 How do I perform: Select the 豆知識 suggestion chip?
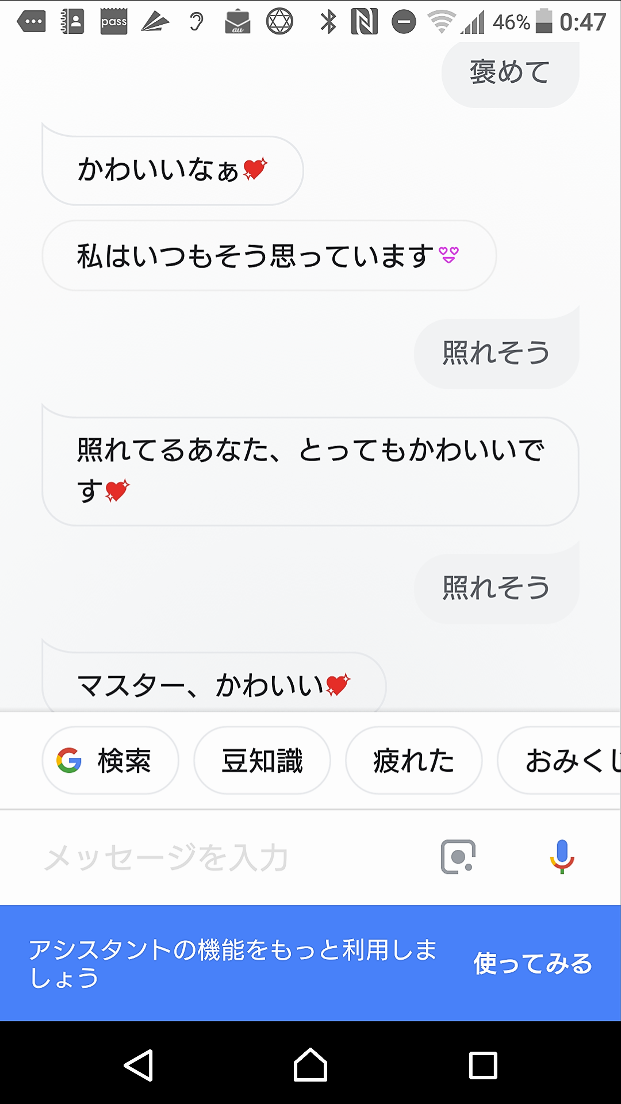click(262, 761)
